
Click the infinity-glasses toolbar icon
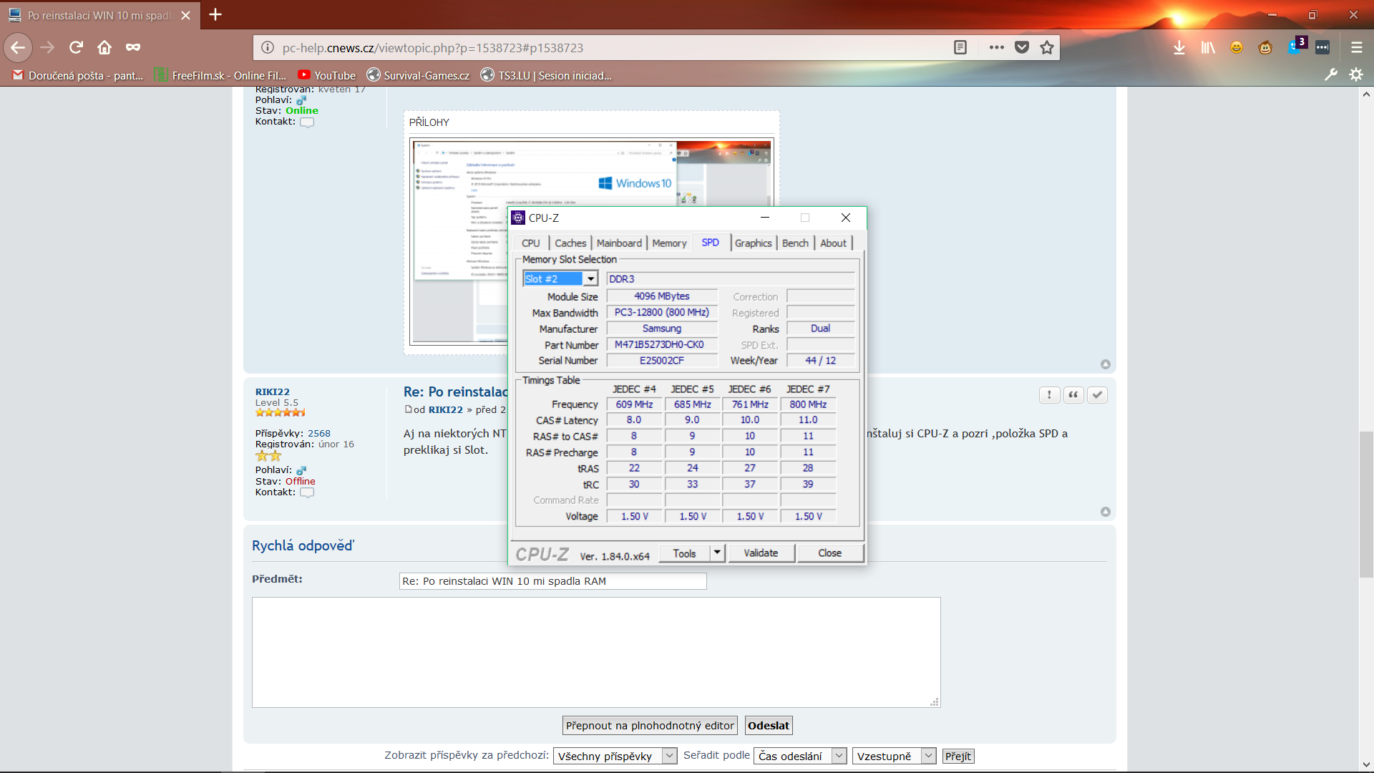(133, 47)
